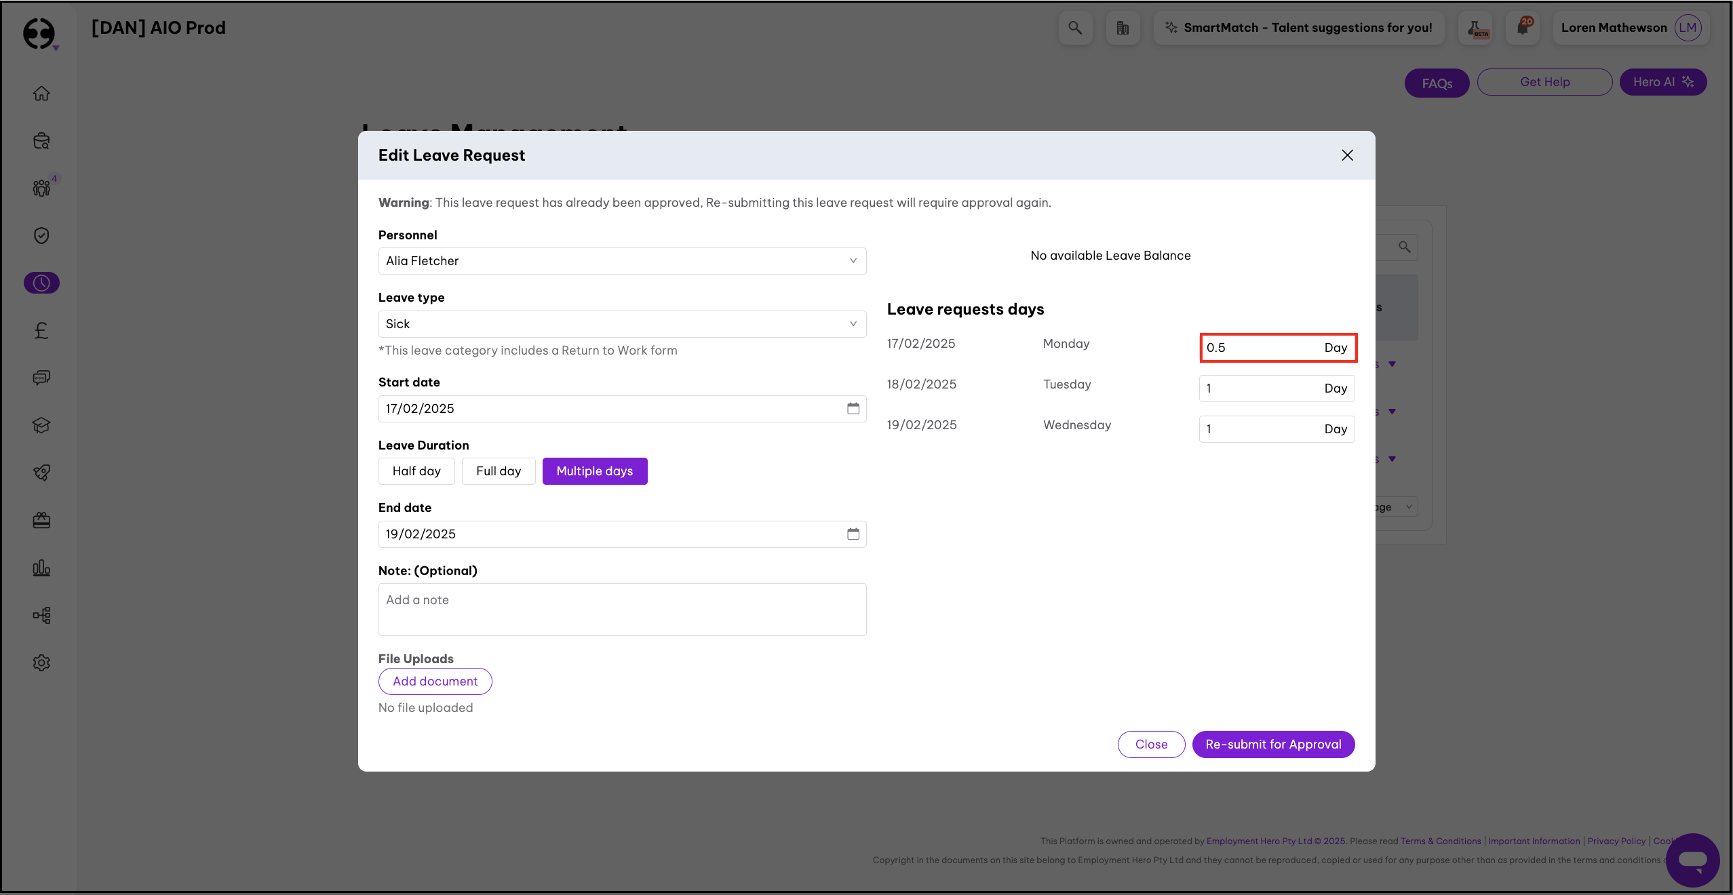Click the search magnifier in top bar

point(1075,28)
